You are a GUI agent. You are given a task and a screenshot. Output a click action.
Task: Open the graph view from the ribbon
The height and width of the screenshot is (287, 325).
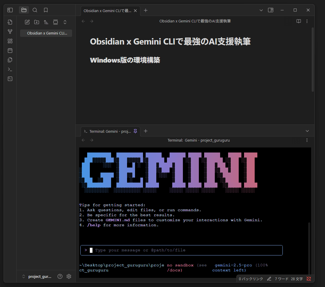coord(10,31)
